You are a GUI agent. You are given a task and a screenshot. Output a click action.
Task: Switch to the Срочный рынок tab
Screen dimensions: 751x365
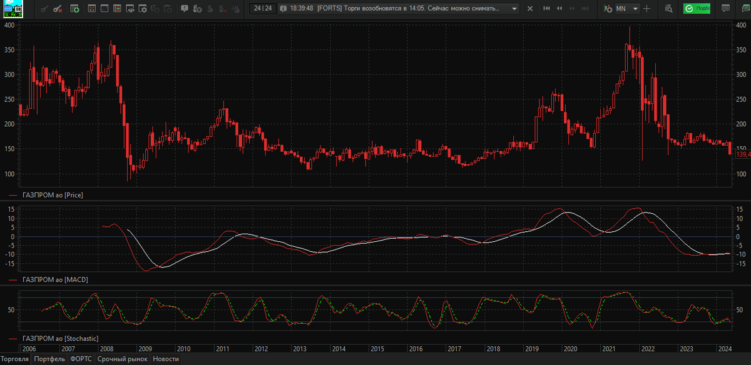(123, 359)
